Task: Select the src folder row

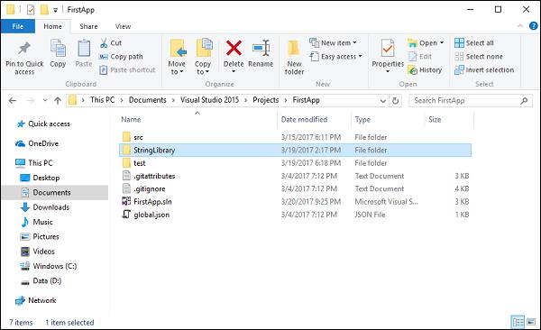Action: point(295,137)
